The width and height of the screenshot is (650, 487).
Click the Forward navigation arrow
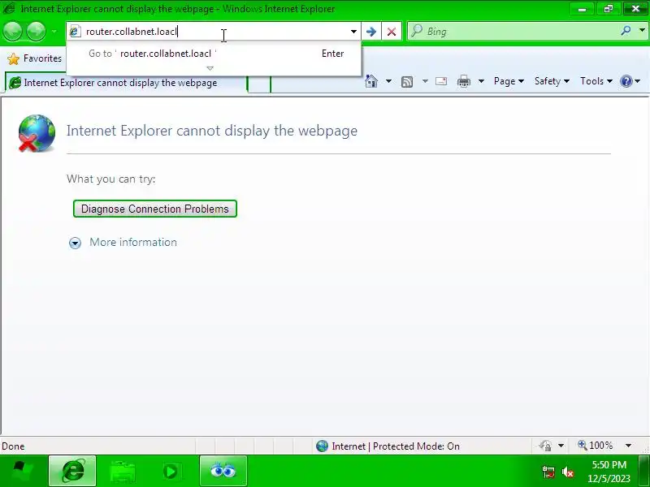tap(36, 31)
